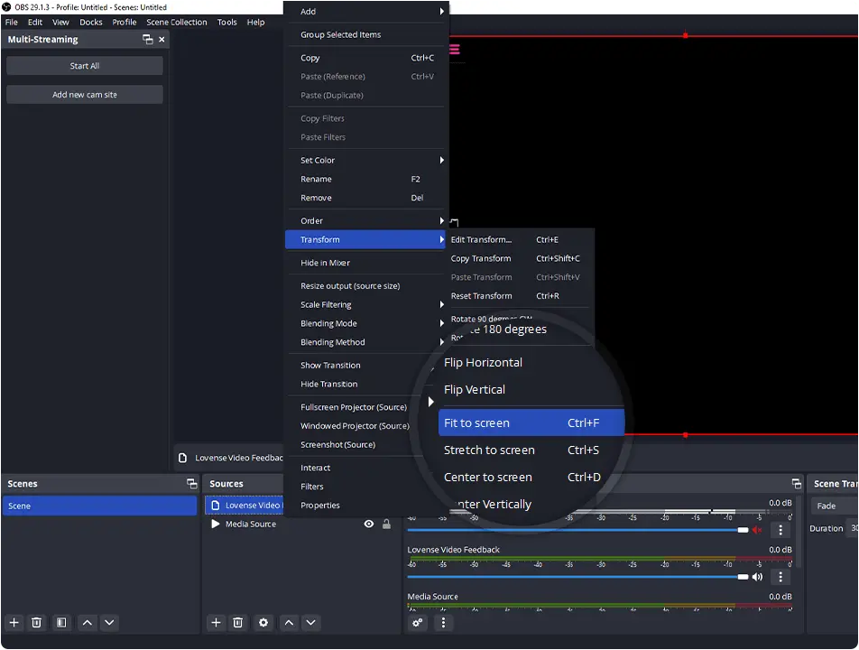Open audio mixer advanced properties gears icon
The width and height of the screenshot is (859, 650).
click(x=418, y=623)
